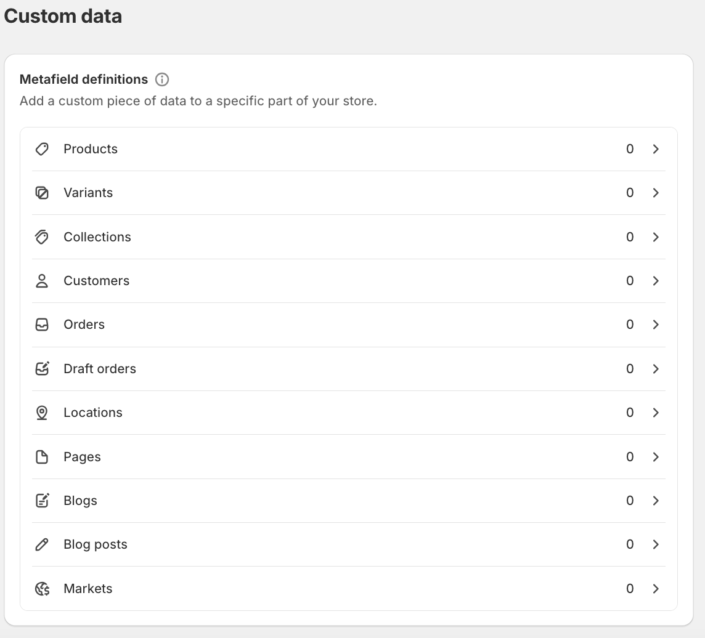Expand the Markets row chevron

point(656,589)
